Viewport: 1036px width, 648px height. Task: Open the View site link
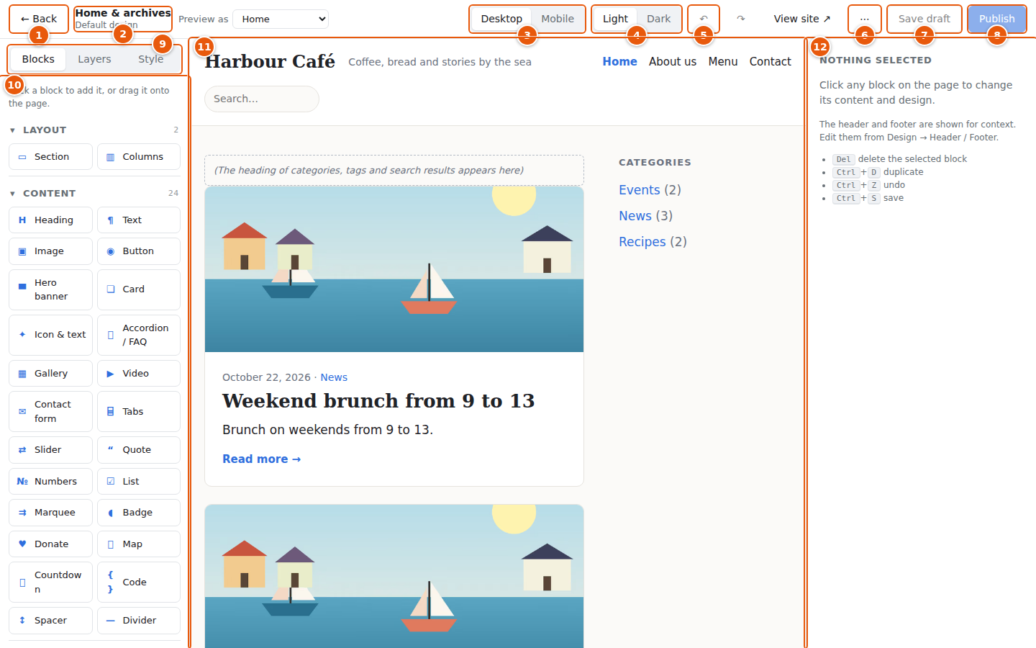(801, 19)
